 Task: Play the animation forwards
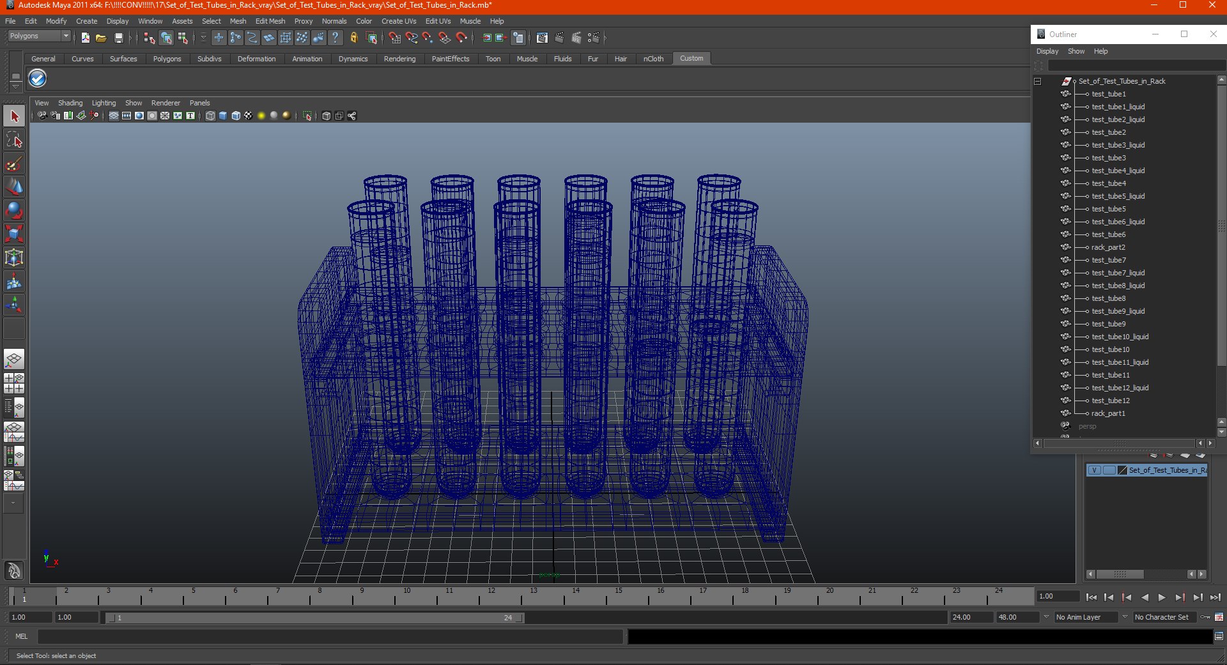point(1162,597)
